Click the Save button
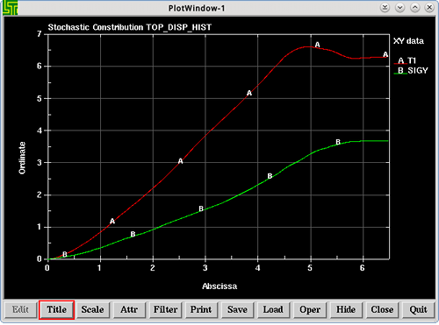The height and width of the screenshot is (325, 439). click(237, 309)
